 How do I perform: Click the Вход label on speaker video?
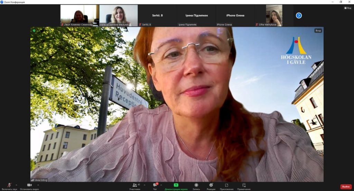[318, 31]
